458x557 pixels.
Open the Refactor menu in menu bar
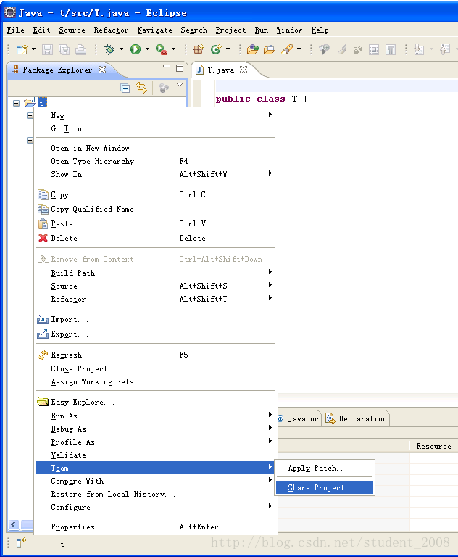click(x=111, y=30)
